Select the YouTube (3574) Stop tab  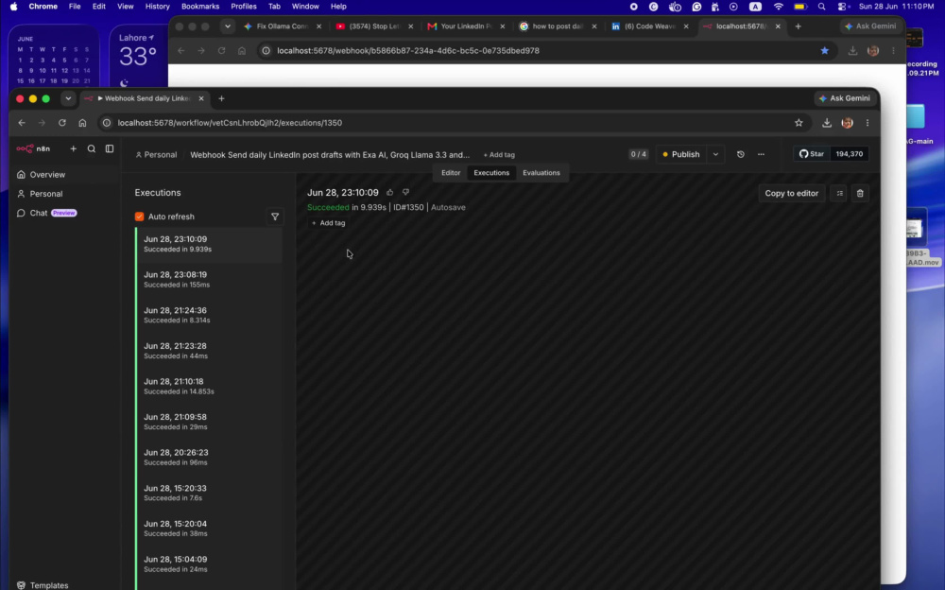click(x=373, y=26)
